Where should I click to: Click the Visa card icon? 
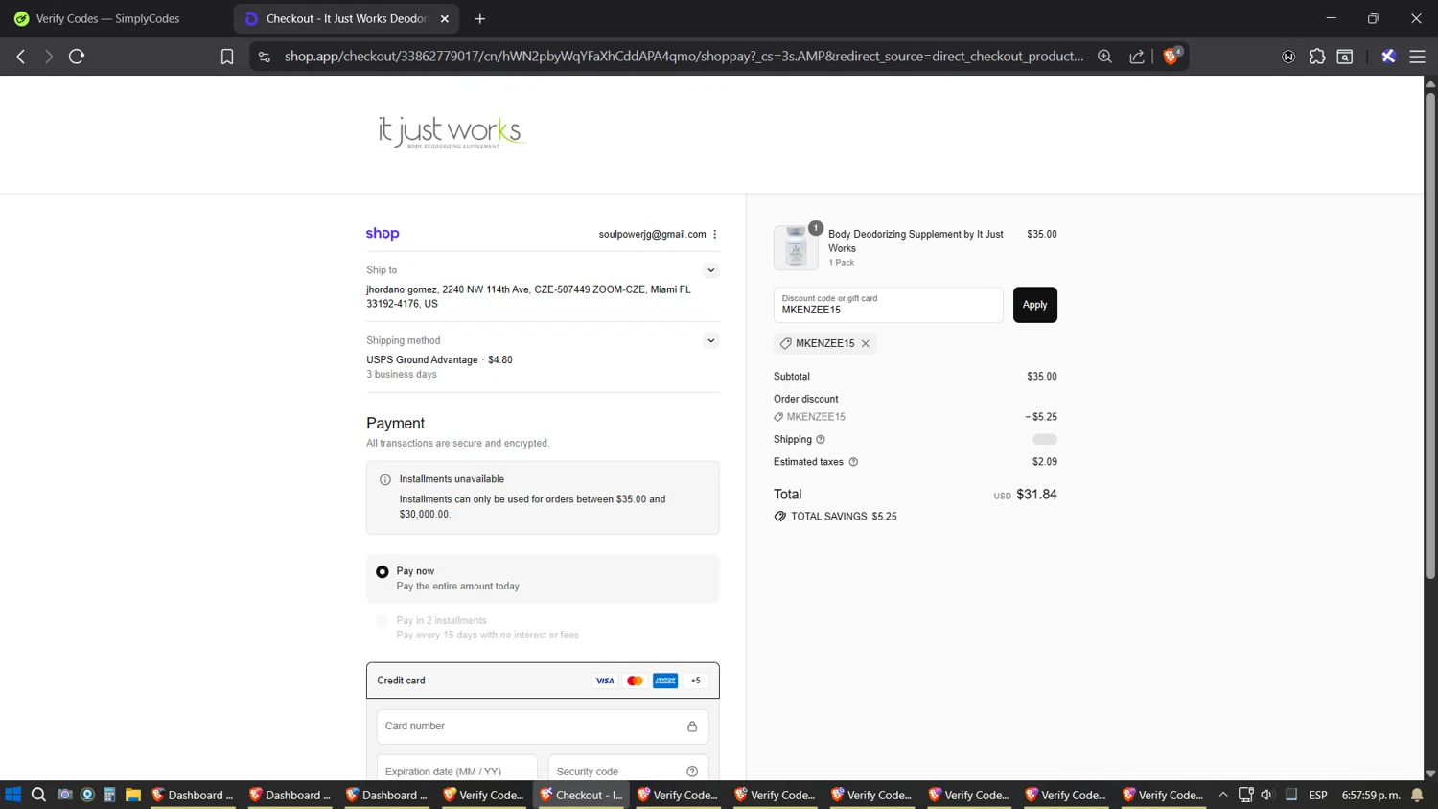pos(605,681)
